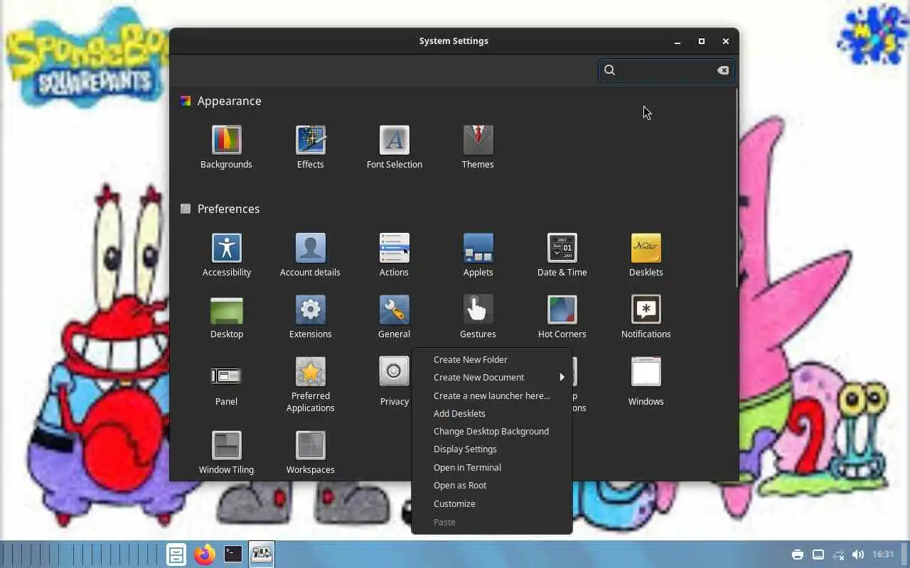The height and width of the screenshot is (568, 910).
Task: Choose Customize from the context menu
Action: click(x=492, y=503)
